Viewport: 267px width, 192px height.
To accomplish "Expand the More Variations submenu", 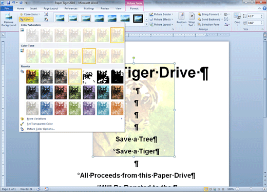I will (36, 118).
